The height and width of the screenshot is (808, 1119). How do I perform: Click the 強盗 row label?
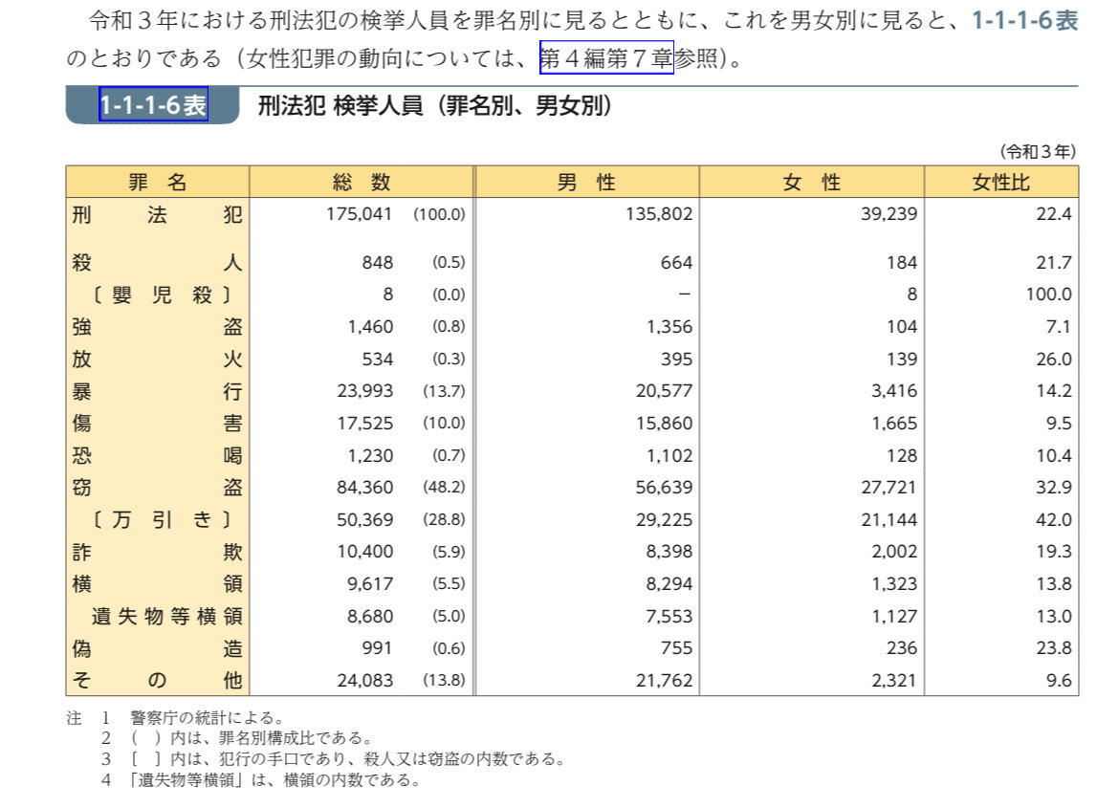(x=157, y=327)
